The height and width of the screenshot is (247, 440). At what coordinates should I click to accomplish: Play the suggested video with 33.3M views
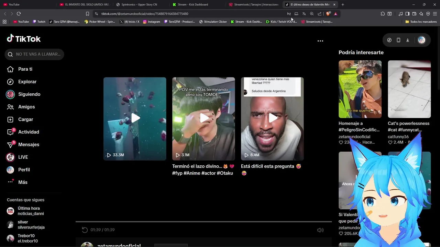pyautogui.click(x=135, y=119)
